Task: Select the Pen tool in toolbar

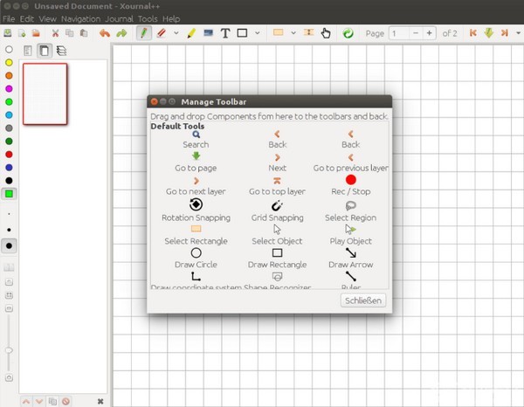Action: pyautogui.click(x=144, y=33)
